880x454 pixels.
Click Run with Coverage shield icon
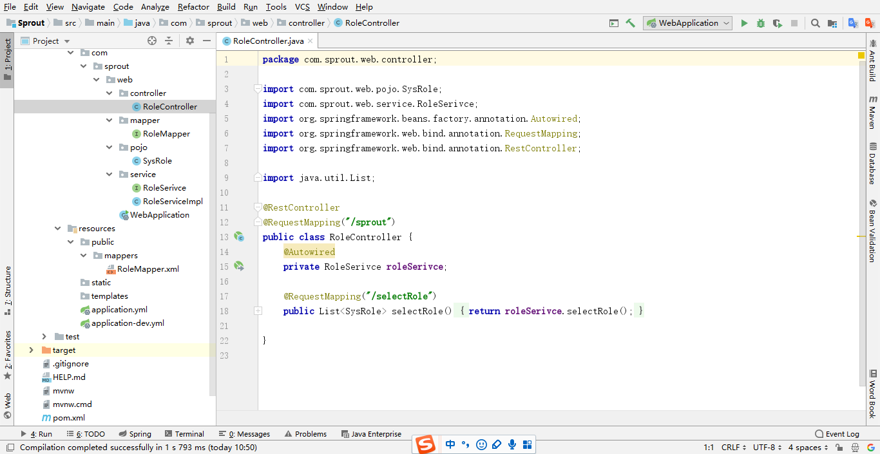[x=778, y=23]
